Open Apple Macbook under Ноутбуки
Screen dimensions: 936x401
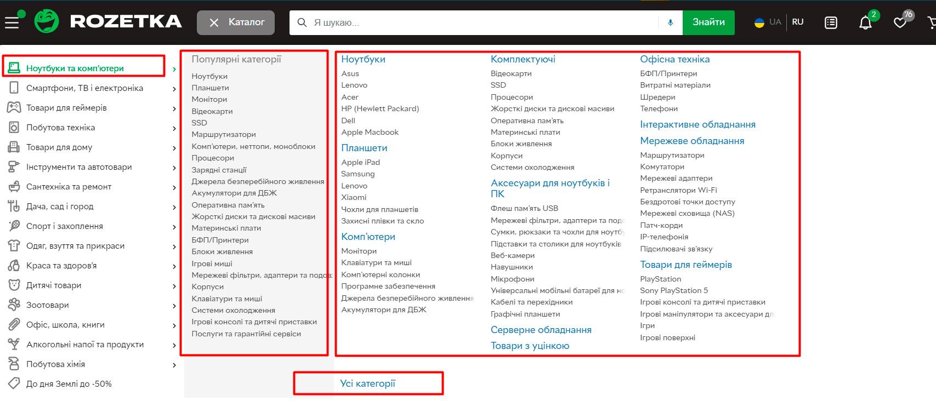click(370, 132)
